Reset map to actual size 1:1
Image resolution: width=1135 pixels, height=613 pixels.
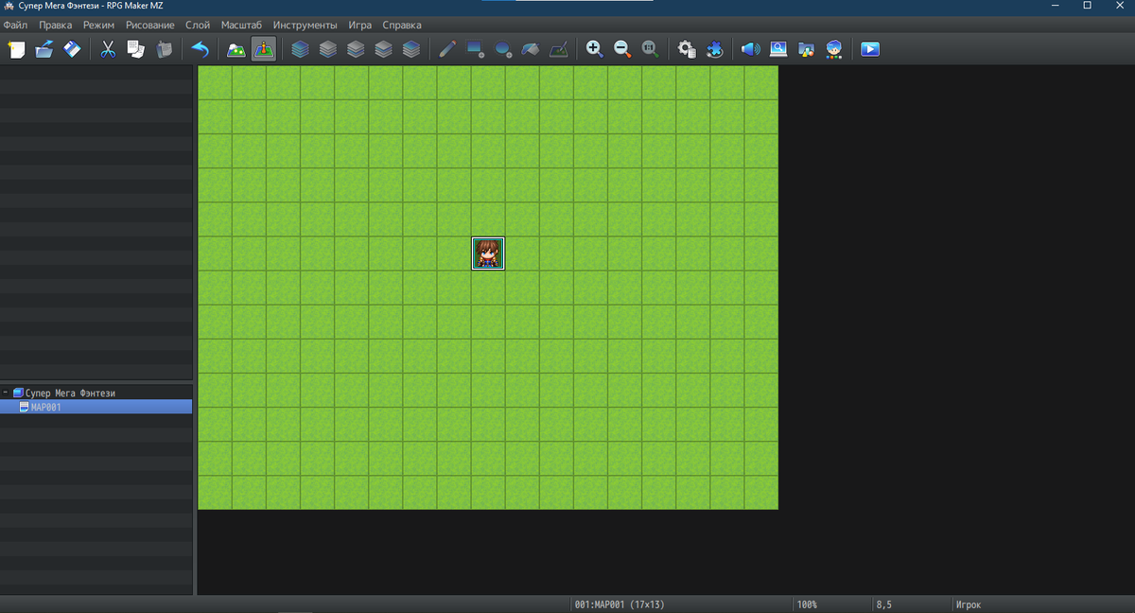click(650, 49)
